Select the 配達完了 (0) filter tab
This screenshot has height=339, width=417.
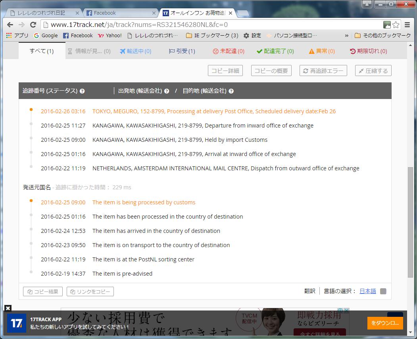point(275,51)
